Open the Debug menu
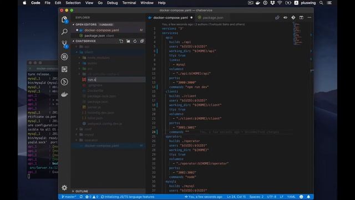The height and width of the screenshot is (200, 355). tap(112, 3)
